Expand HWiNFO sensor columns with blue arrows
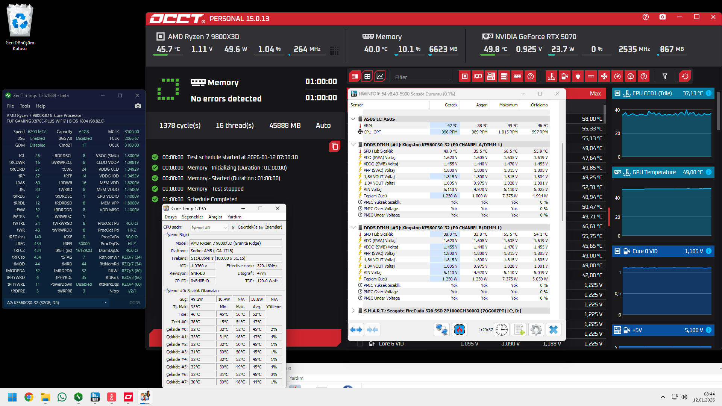722x406 pixels. point(356,330)
